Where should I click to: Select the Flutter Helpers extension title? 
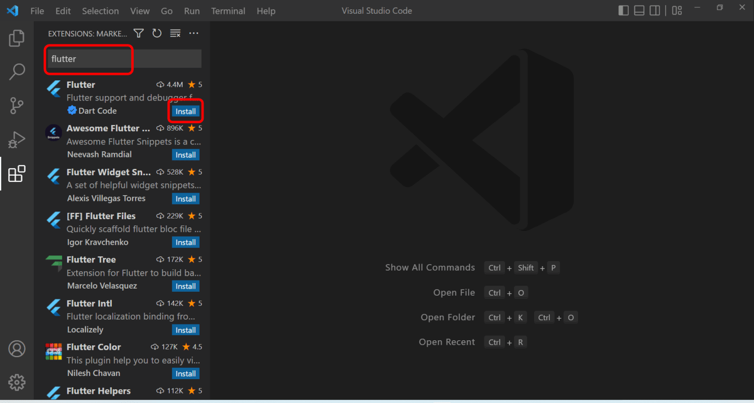99,390
